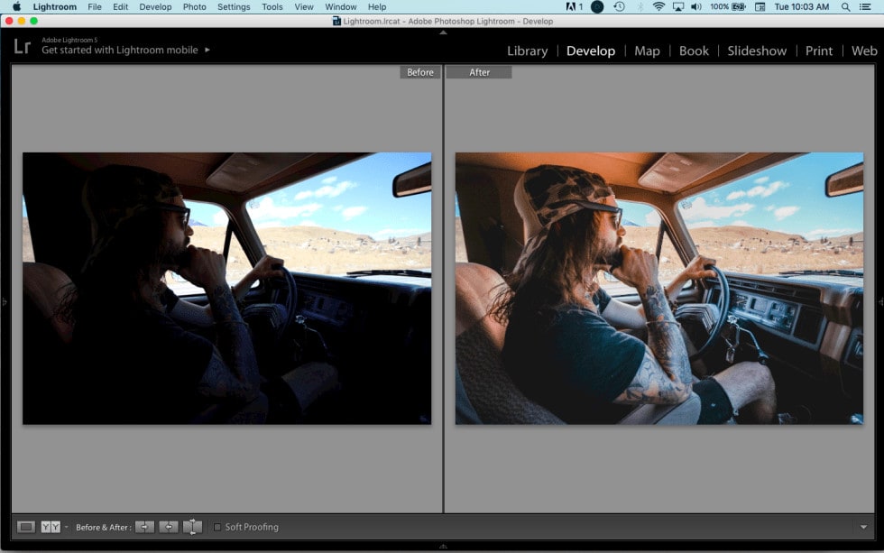The width and height of the screenshot is (884, 553).
Task: Enable the Soft Proofing checkbox
Action: tap(217, 527)
